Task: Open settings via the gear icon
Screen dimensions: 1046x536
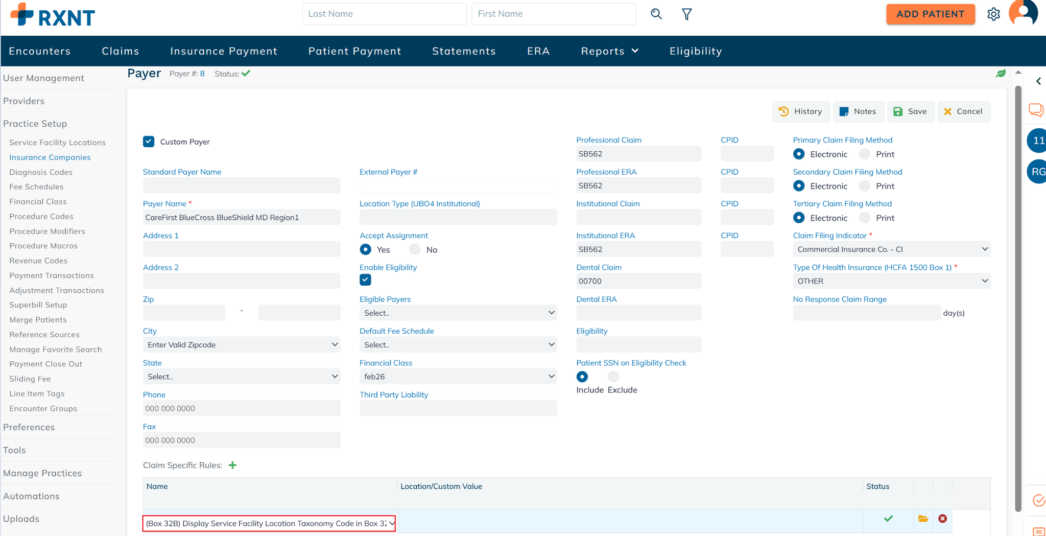Action: pos(993,14)
